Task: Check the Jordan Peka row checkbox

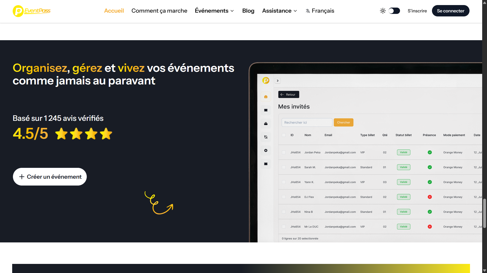Action: pos(284,152)
